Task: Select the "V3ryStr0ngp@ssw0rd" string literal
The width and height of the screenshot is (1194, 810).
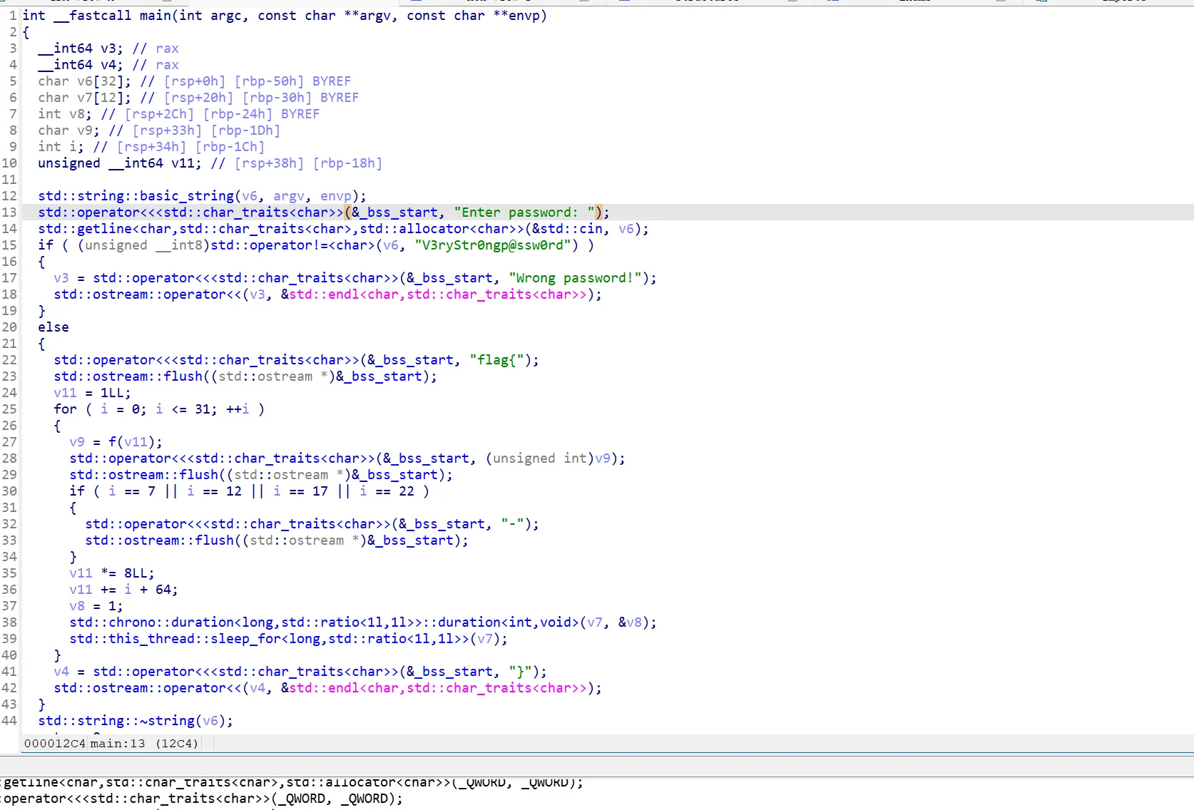Action: pyautogui.click(x=496, y=245)
